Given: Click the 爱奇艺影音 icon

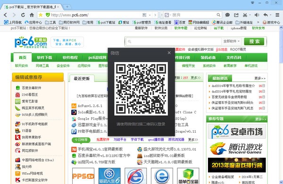Looking at the screenshot, I should [x=18, y=101].
